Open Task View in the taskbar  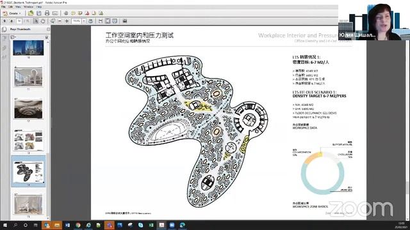(35, 225)
